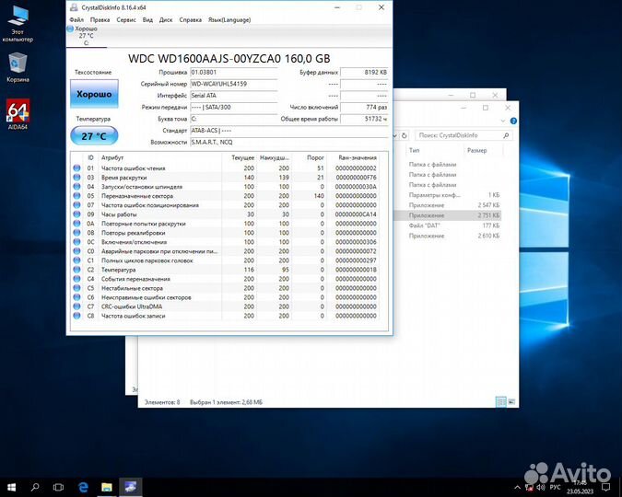Image resolution: width=622 pixels, height=497 pixels.
Task: Select raw value 00000000CA14 of Часы работы
Action: (356, 214)
